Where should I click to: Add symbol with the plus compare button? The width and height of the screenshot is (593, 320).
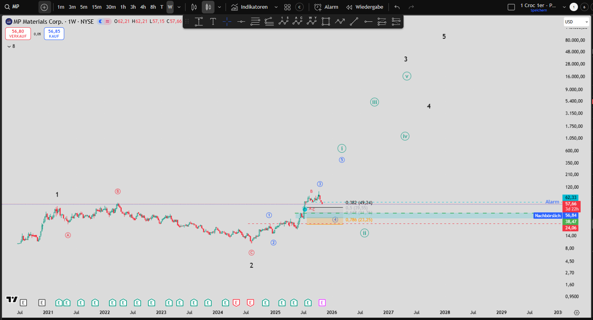click(44, 7)
